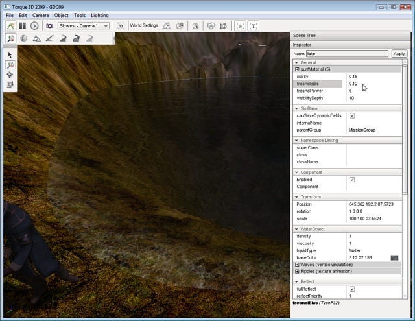
Task: Click the layout panels icon next to Play
Action: (x=22, y=26)
